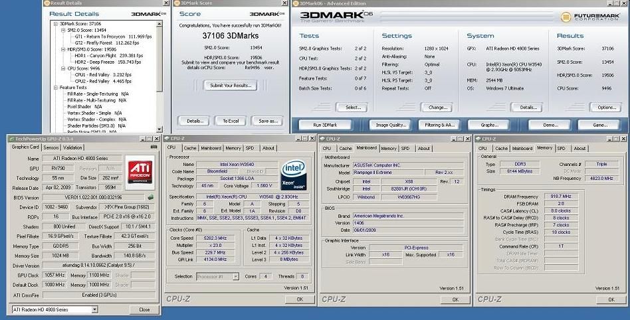
Task: Click the DRAM Frequency 918.7 MHz value
Action: coord(562,197)
